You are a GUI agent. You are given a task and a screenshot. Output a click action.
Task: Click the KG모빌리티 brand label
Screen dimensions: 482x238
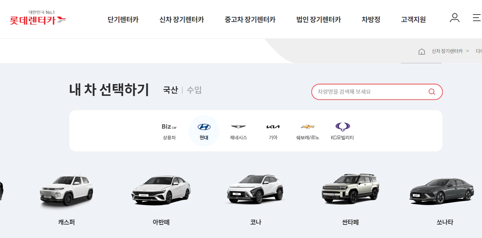tap(342, 137)
